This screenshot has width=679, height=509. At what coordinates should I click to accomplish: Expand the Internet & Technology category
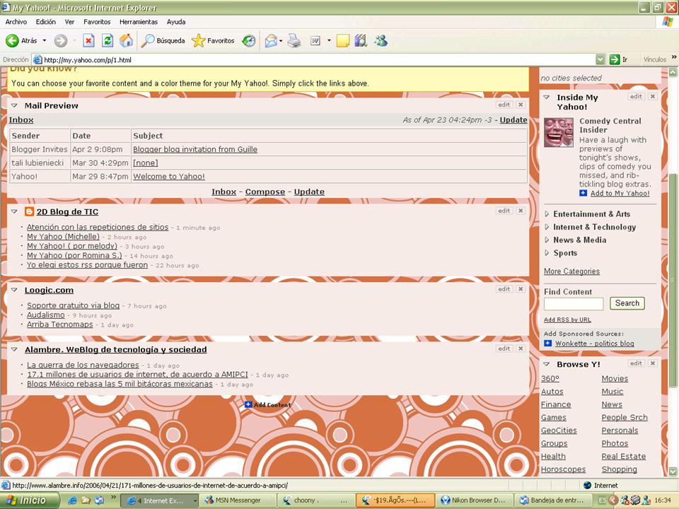[547, 227]
